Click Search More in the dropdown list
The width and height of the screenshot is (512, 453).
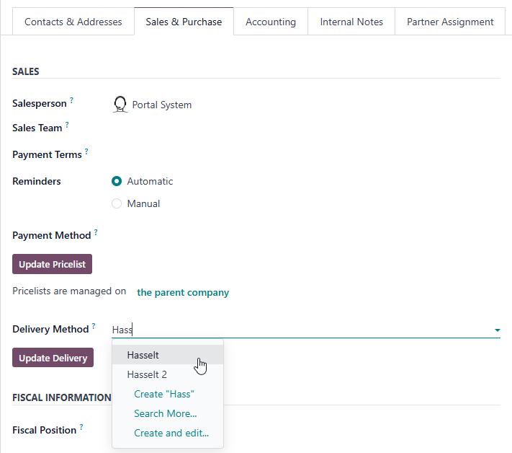[165, 413]
